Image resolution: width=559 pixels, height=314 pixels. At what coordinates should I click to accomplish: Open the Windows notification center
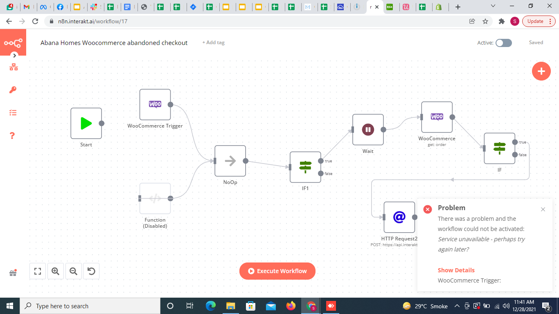(546, 306)
